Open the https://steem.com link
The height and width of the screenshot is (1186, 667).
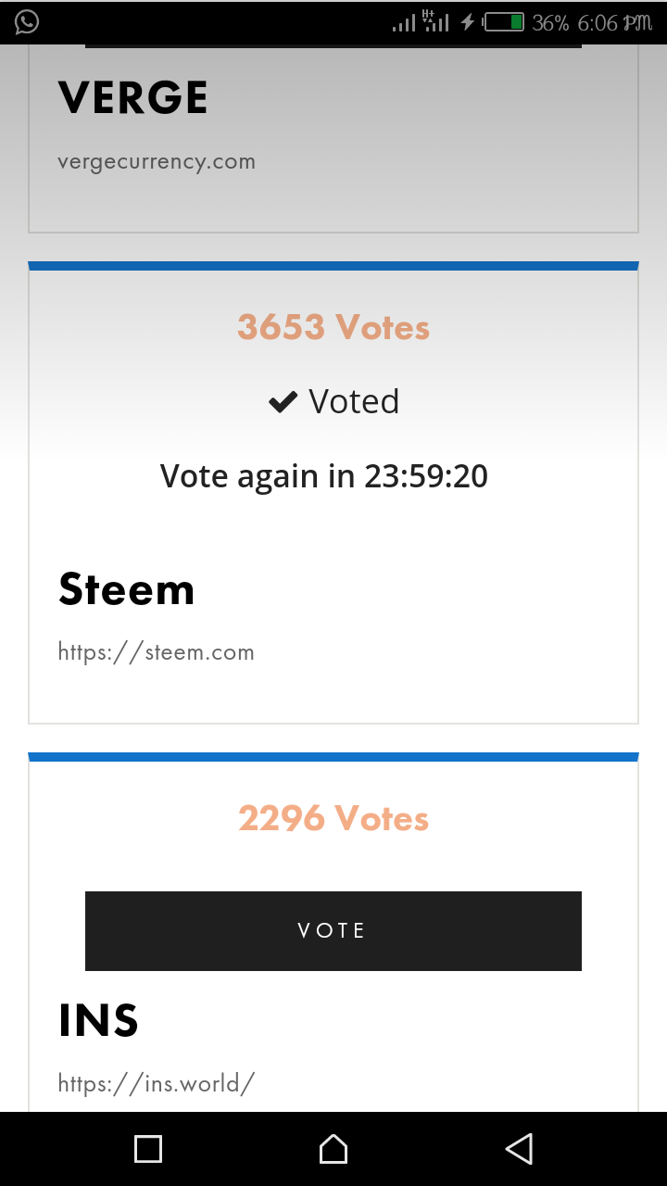pos(156,652)
